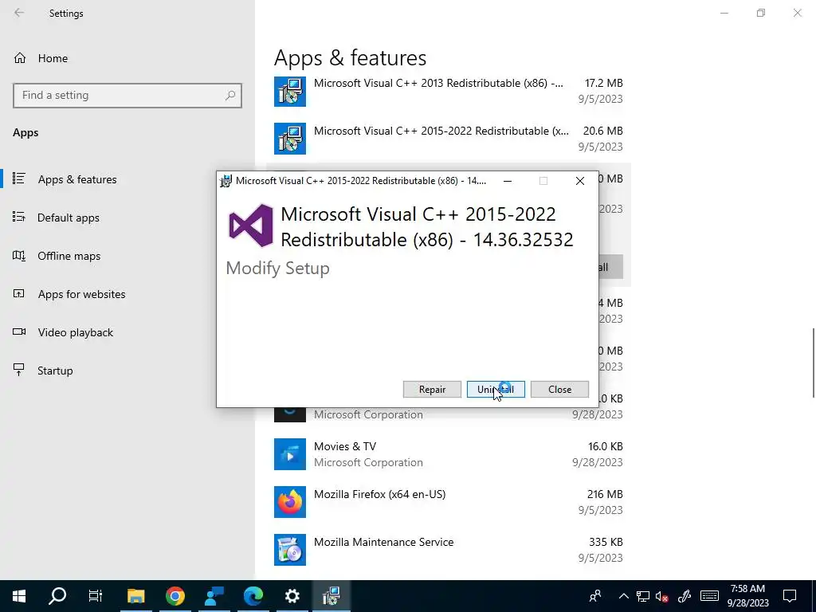Screen dimensions: 816x612
Task: Click the Mozilla Firefox app icon
Action: tap(290, 502)
